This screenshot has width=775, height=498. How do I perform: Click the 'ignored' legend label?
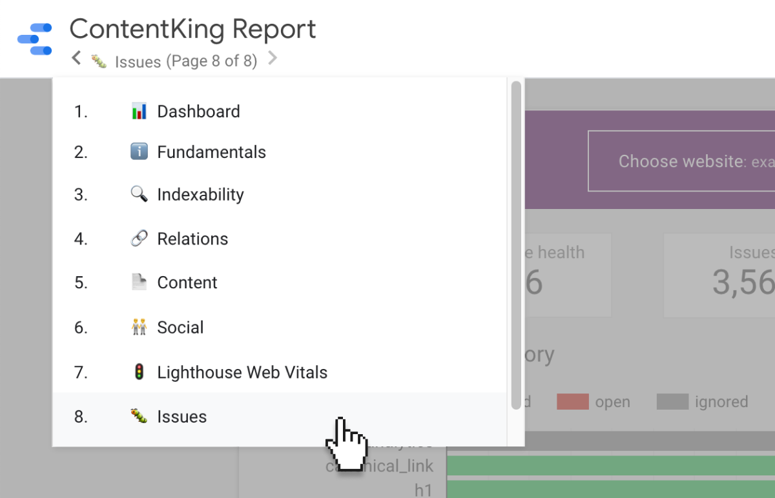pos(721,402)
